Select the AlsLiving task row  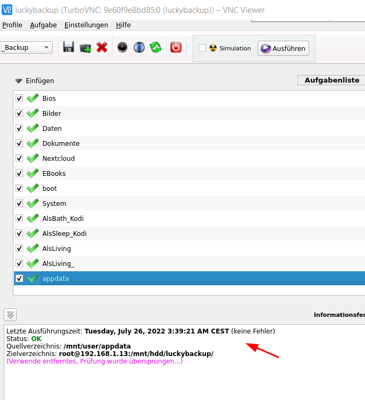tap(189, 248)
